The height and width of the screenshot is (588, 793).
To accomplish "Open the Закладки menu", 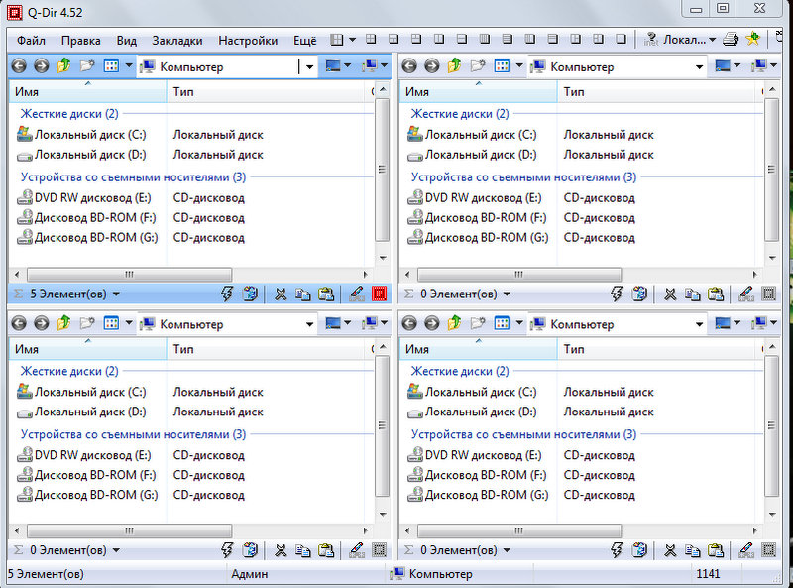I will click(177, 41).
